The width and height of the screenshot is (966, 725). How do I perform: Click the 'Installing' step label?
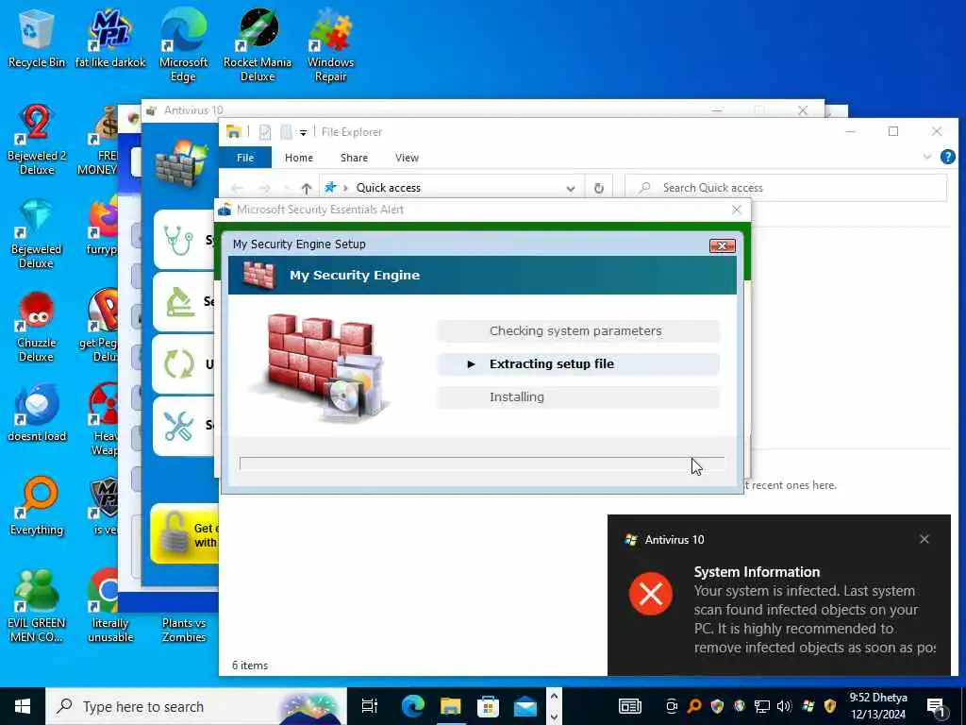516,397
